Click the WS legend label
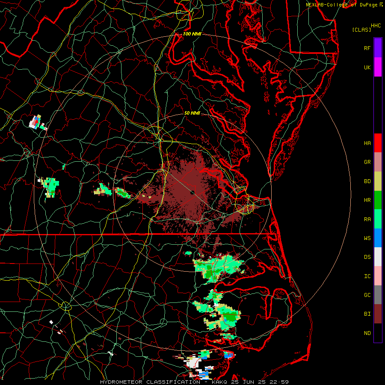Image resolution: width=385 pixels, height=385 pixels. click(367, 238)
